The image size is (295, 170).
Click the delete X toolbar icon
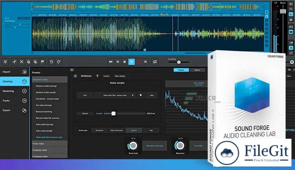[22, 61]
